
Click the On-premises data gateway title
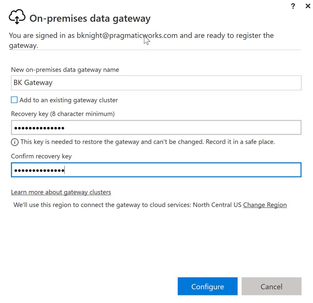click(90, 18)
